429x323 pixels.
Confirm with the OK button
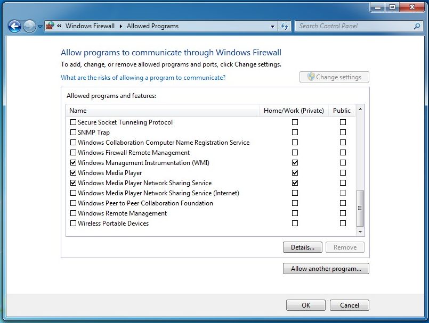306,305
